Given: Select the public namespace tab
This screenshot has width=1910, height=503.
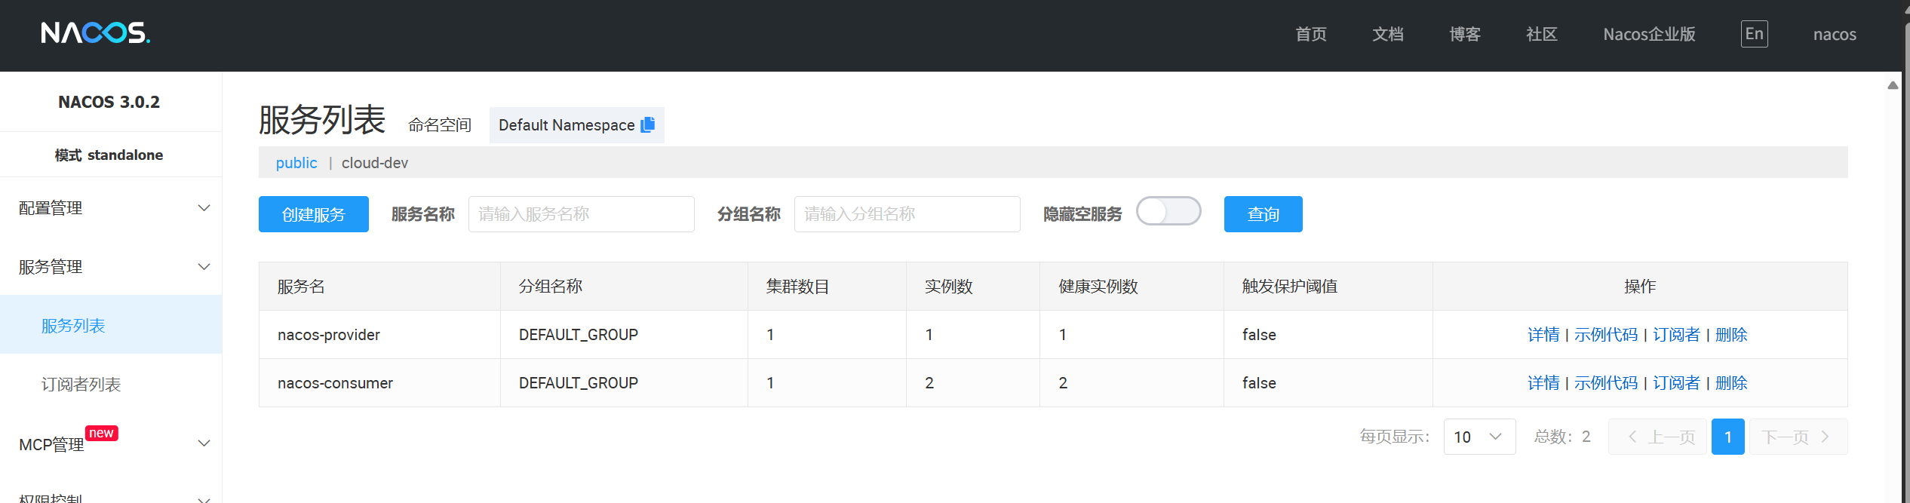Looking at the screenshot, I should [x=296, y=163].
